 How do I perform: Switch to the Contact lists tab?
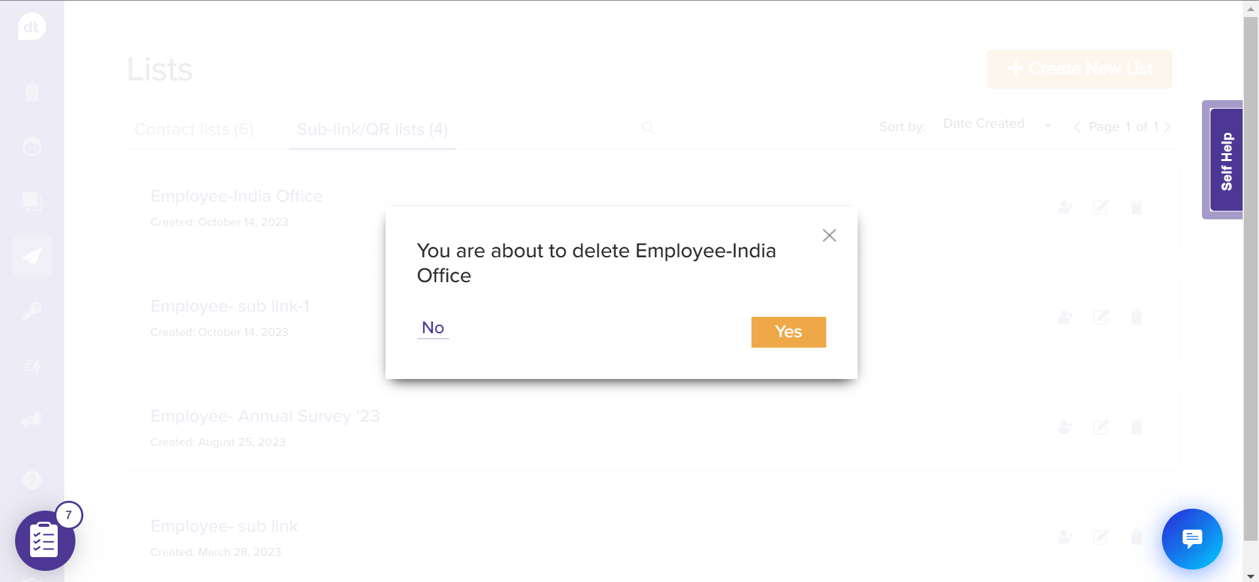[x=194, y=130]
